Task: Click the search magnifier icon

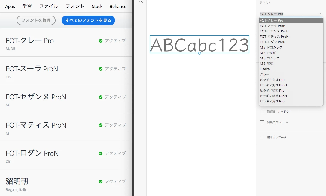Action: [x=141, y=1]
